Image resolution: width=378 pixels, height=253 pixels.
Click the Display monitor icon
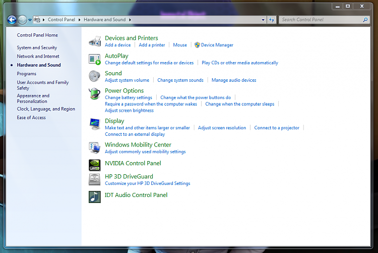point(95,124)
